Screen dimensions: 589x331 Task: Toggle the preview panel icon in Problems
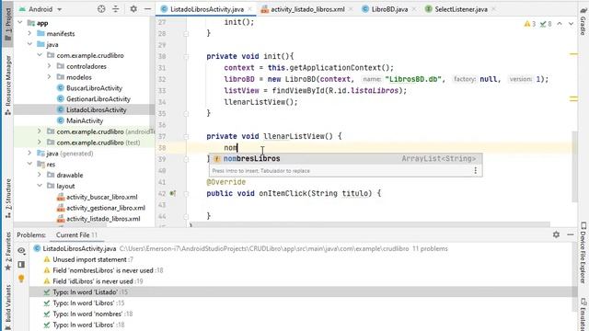point(21,265)
